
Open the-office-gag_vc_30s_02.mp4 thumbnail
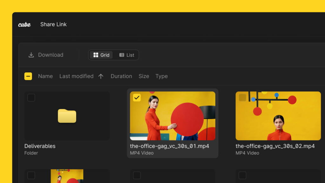278,116
